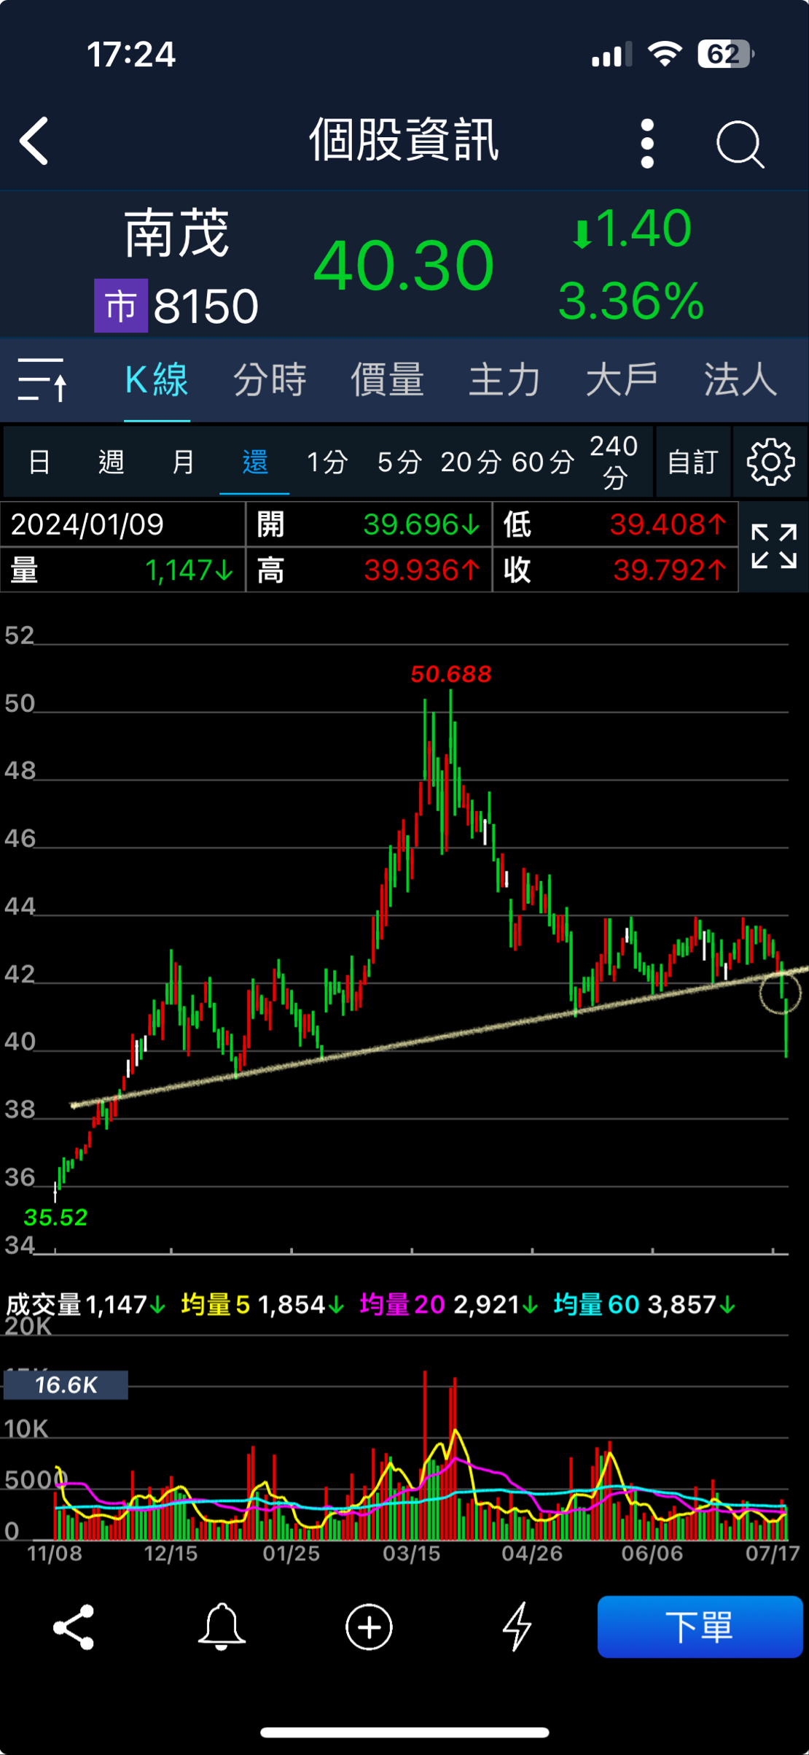The width and height of the screenshot is (809, 1755).
Task: Open price alert bell icon
Action: (222, 1627)
